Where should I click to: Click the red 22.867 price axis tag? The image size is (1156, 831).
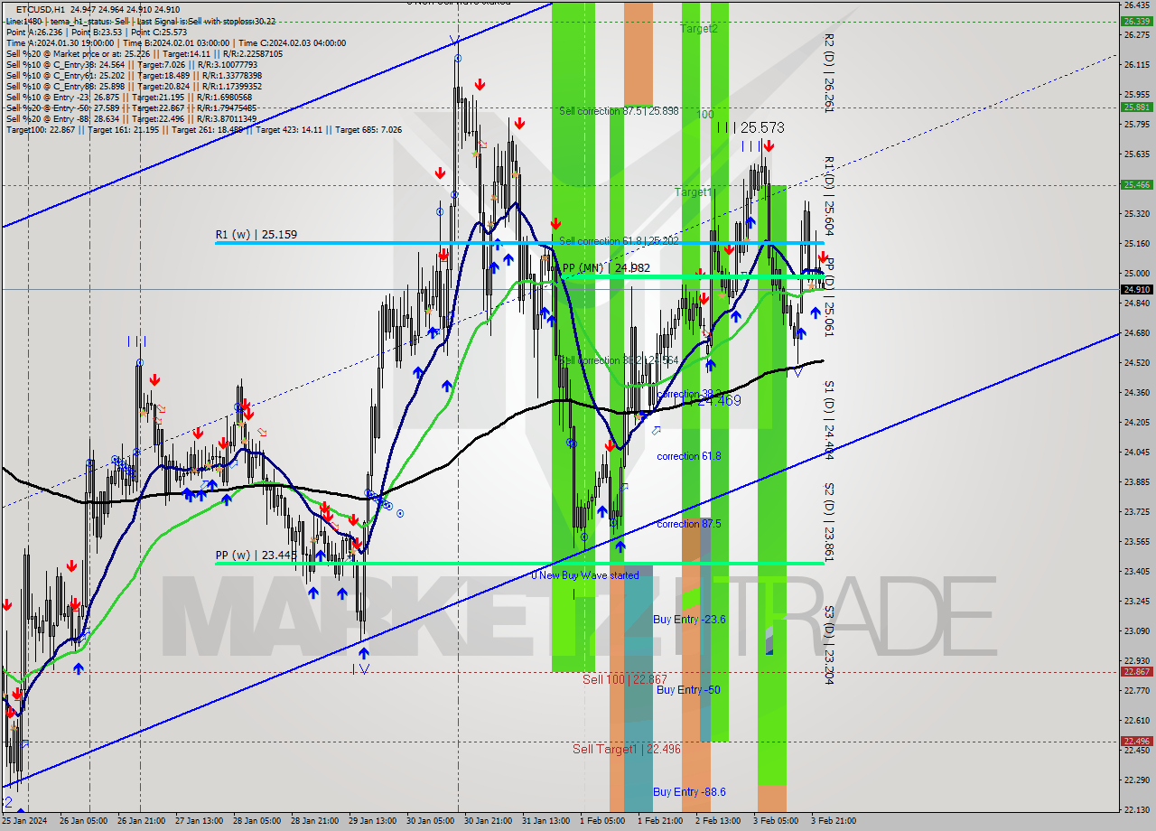[x=1135, y=671]
